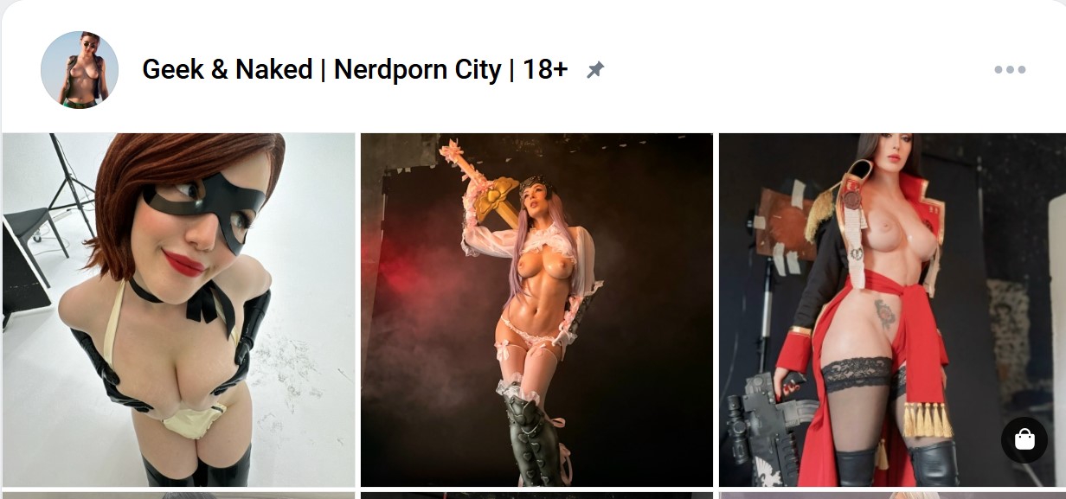Open the partially visible bottom-left photo
1066x499 pixels.
(x=179, y=496)
